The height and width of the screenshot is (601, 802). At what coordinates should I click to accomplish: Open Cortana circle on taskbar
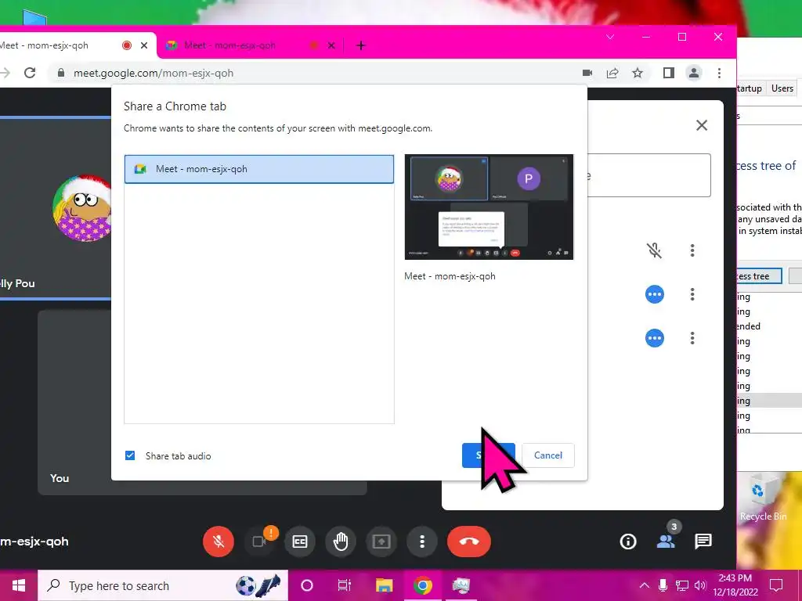(307, 585)
